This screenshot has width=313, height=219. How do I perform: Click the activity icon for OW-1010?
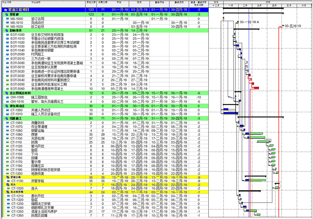click(7, 101)
